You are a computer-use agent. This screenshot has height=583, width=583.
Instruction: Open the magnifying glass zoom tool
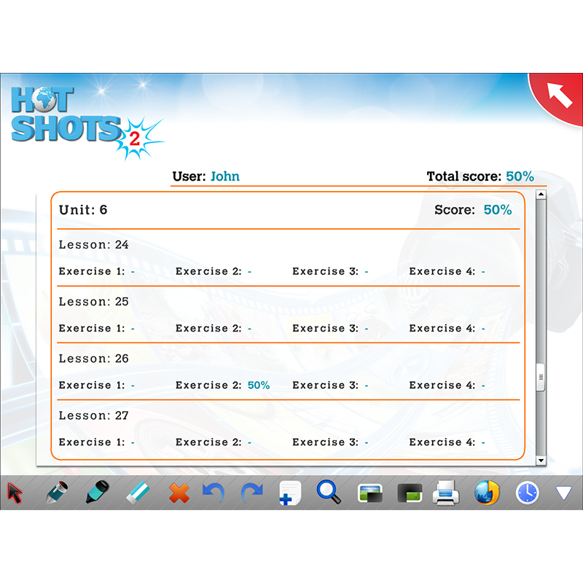[329, 493]
